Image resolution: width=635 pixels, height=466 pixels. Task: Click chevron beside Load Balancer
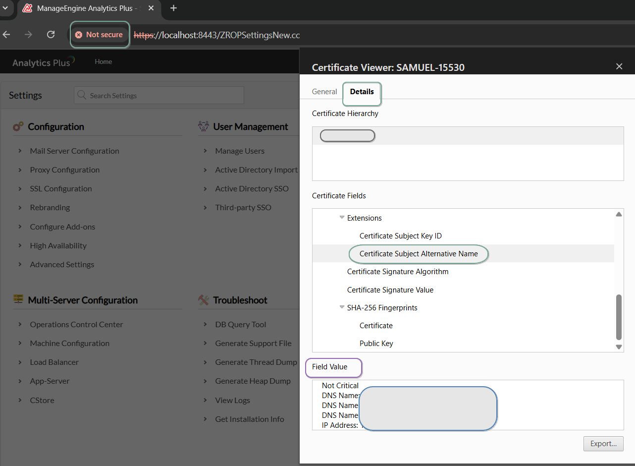[20, 362]
